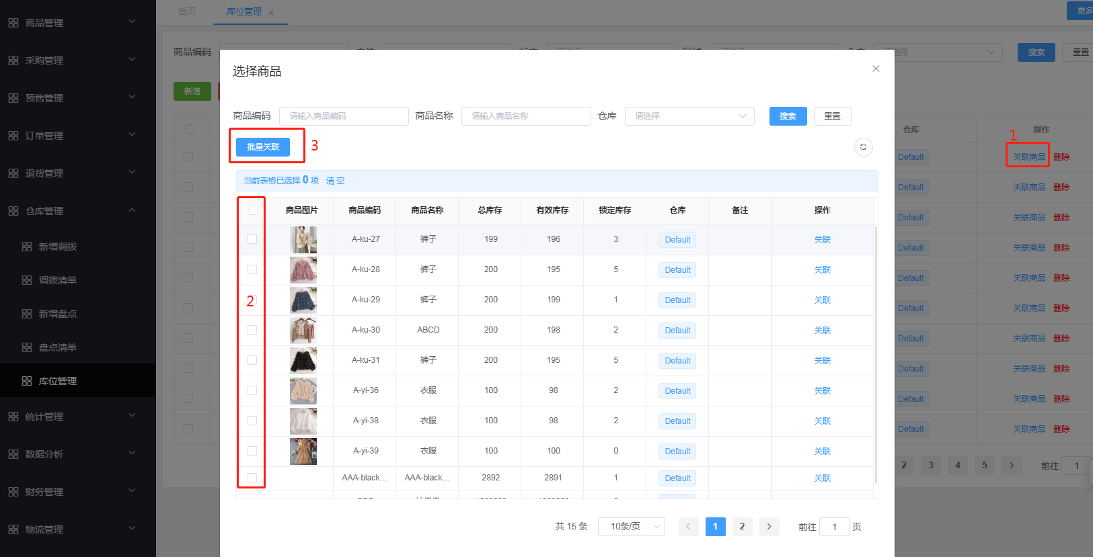
Task: Click the 调拨清单 submenu icon
Action: tap(27, 280)
